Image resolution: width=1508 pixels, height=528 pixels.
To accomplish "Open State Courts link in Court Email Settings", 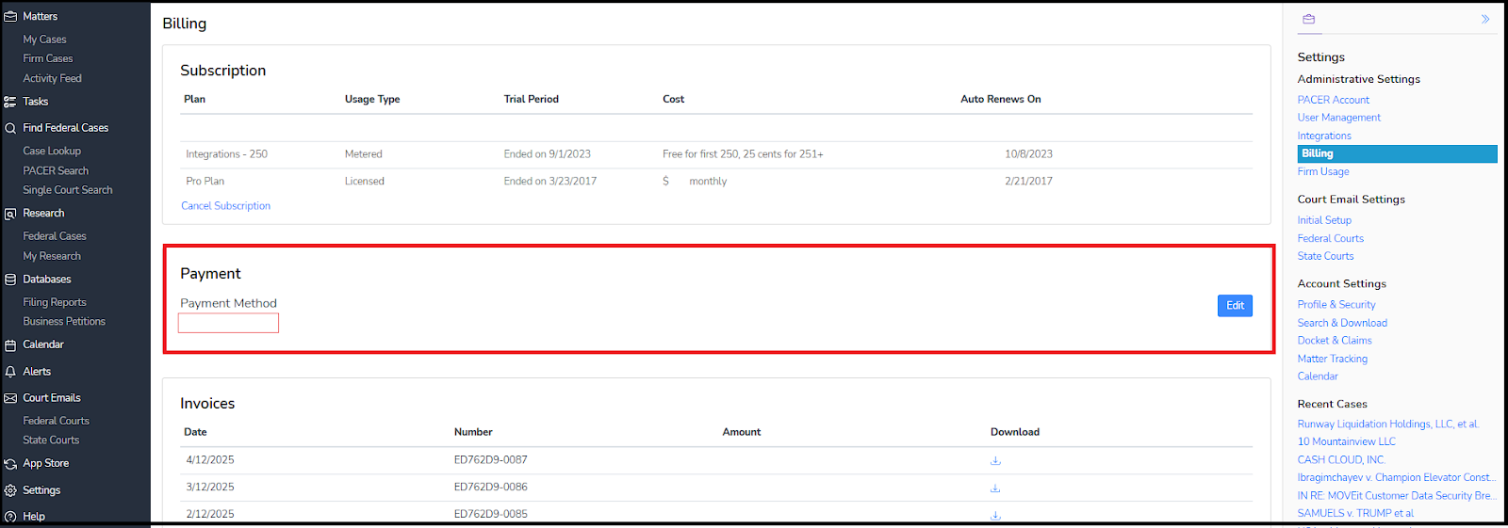I will click(x=1325, y=256).
